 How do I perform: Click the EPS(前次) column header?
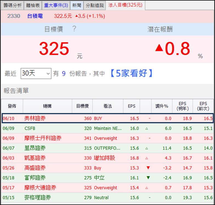[x=203, y=106]
